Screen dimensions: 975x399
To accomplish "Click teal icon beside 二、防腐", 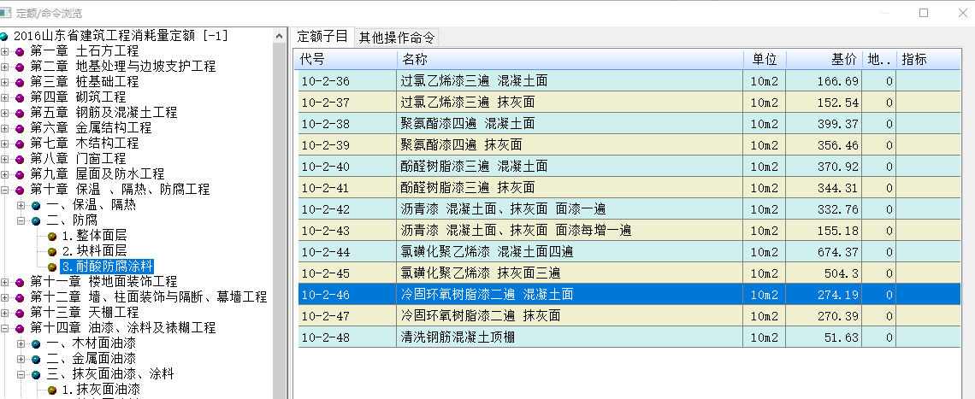I will pos(36,220).
